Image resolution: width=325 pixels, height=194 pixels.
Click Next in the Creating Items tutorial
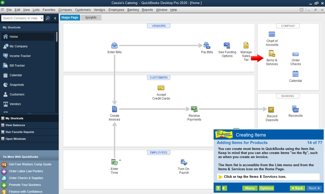(x=314, y=188)
